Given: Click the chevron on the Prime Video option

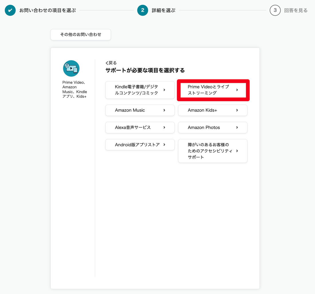Looking at the screenshot, I should pos(237,90).
